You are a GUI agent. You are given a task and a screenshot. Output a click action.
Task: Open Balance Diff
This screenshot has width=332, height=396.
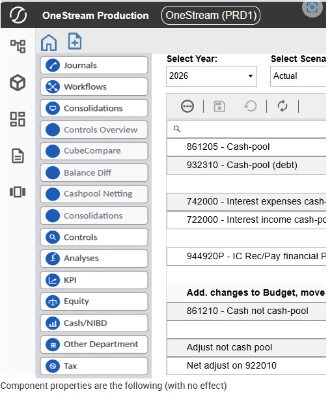coord(94,173)
